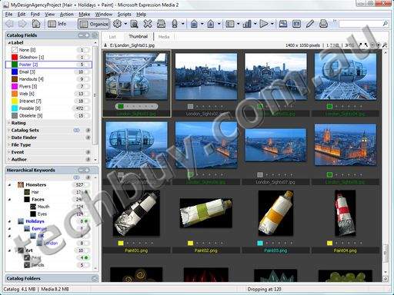Collapse the Label field group
This screenshot has width=394, height=295.
pos(9,43)
